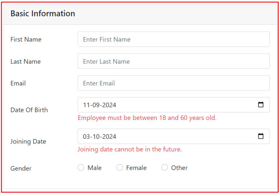Viewport: 279px width, 194px height.
Task: Select the year segment of Joining Date
Action: [109, 137]
